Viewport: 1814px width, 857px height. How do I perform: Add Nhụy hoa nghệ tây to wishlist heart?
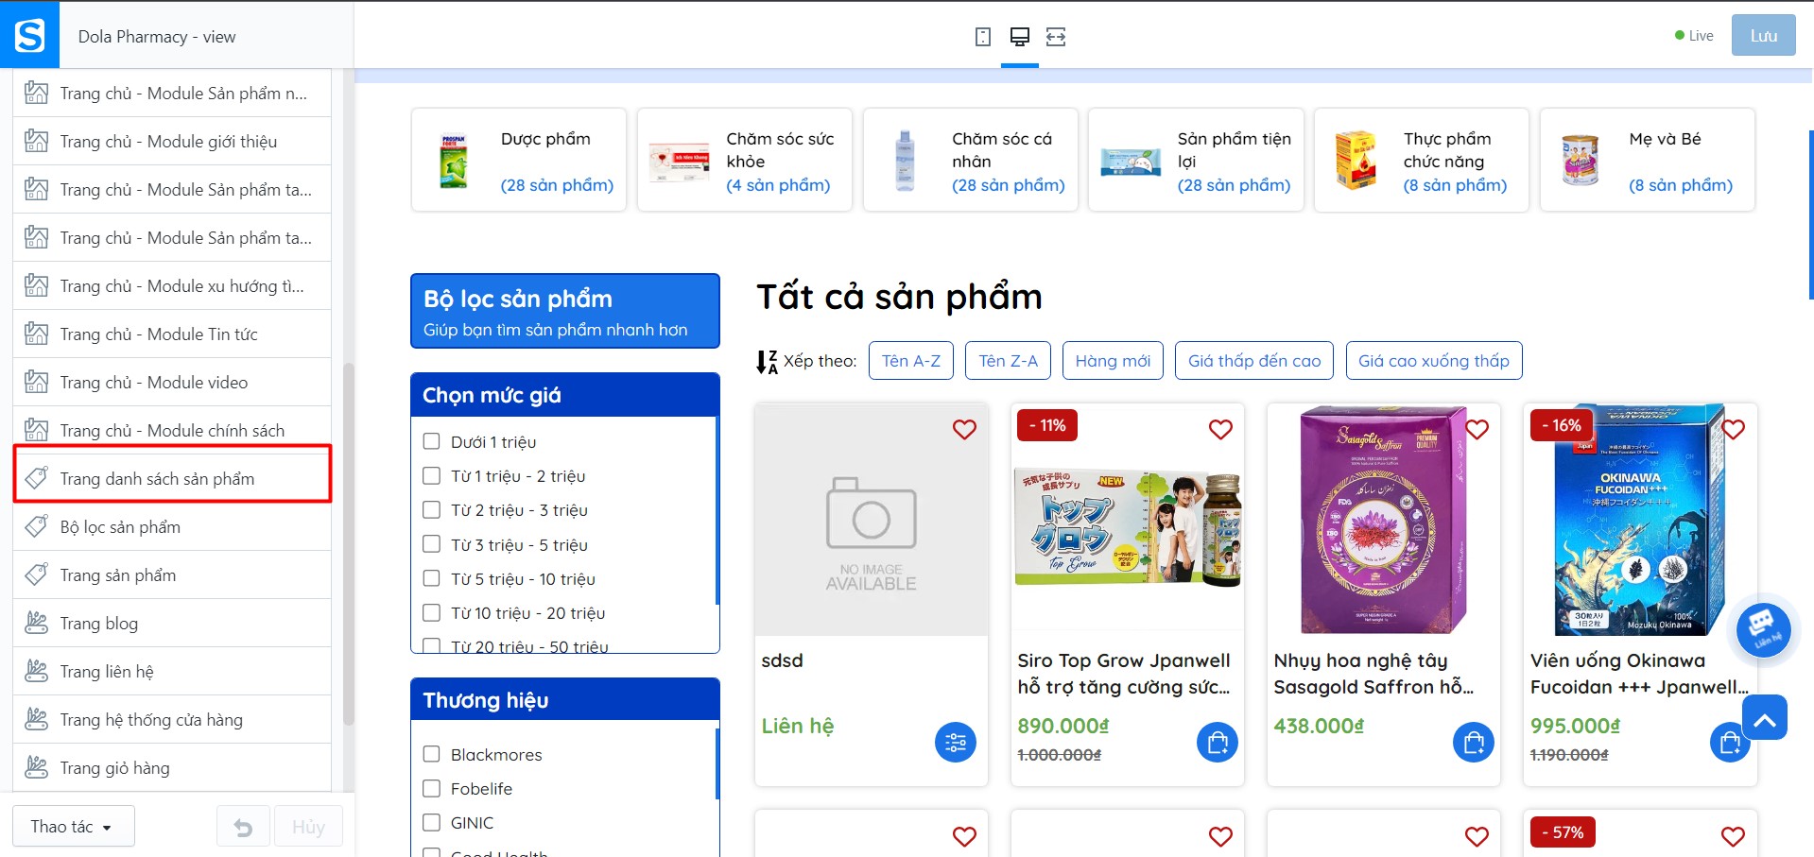[1477, 429]
